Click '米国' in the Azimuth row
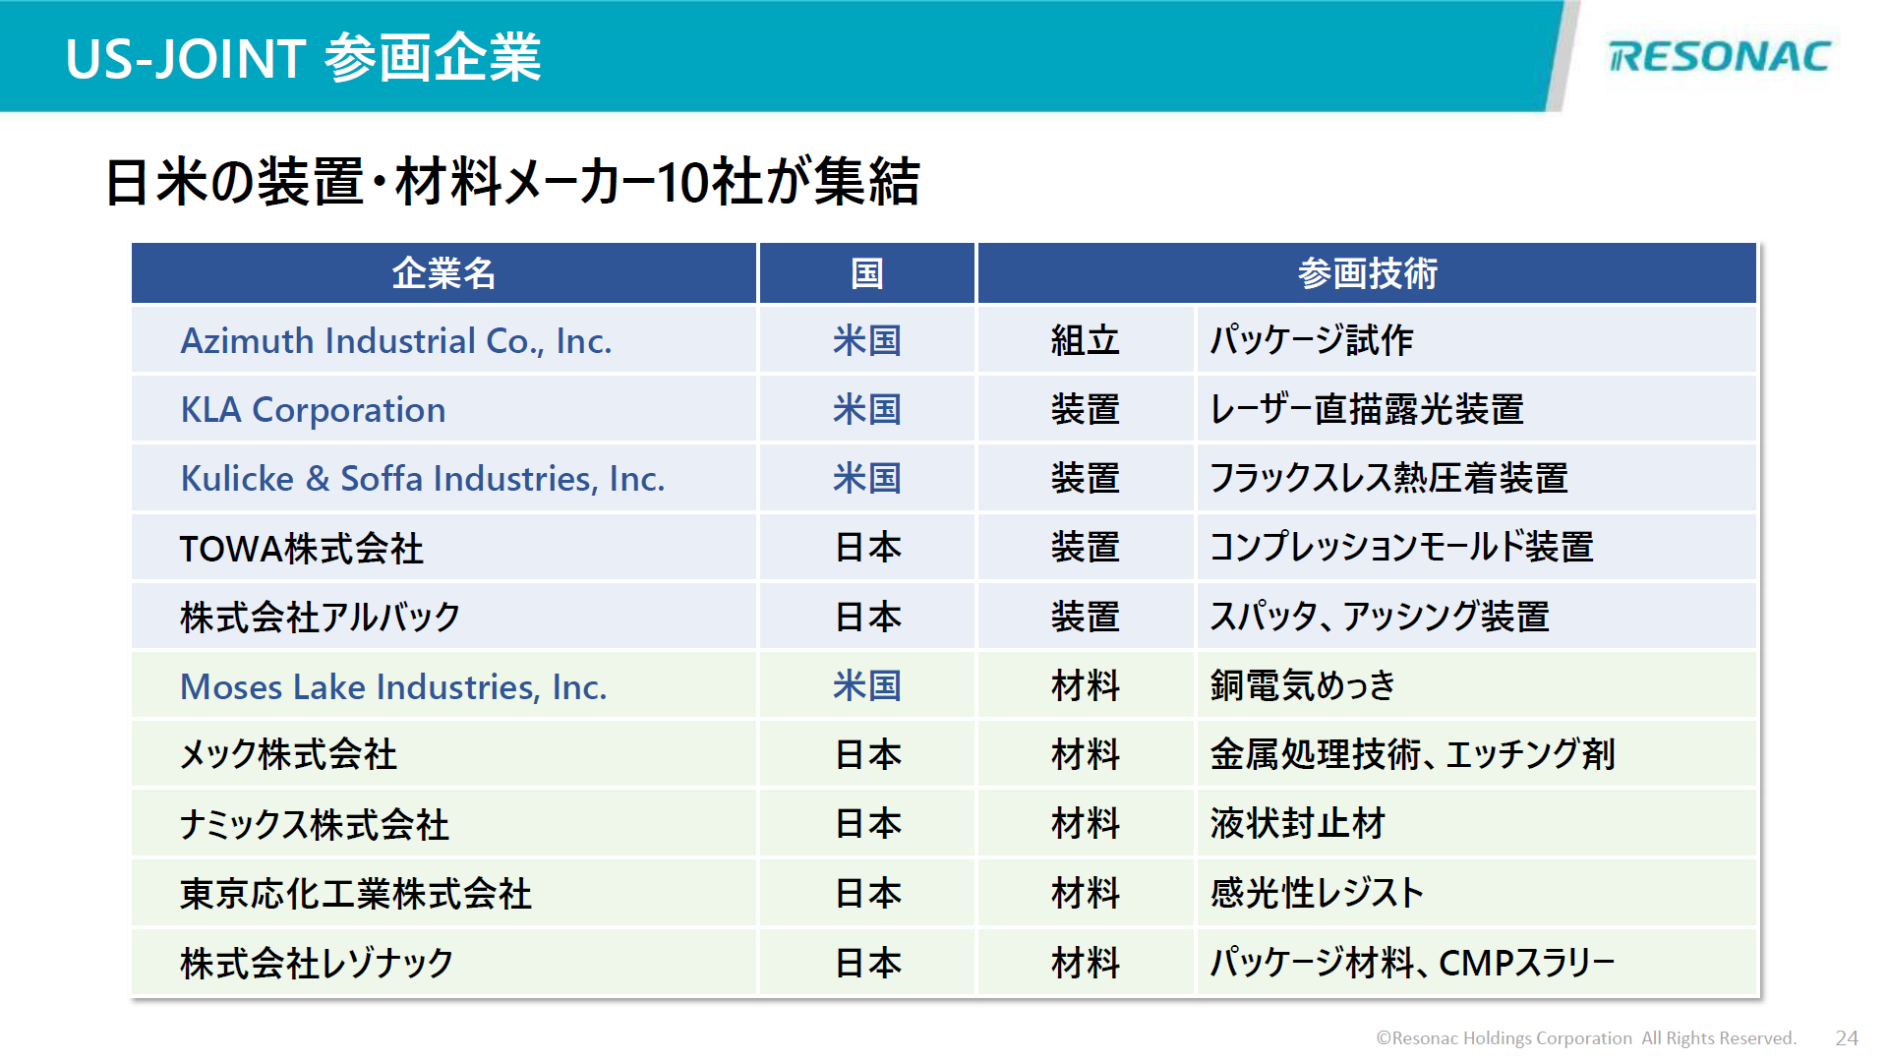1888x1062 pixels. coord(866,340)
